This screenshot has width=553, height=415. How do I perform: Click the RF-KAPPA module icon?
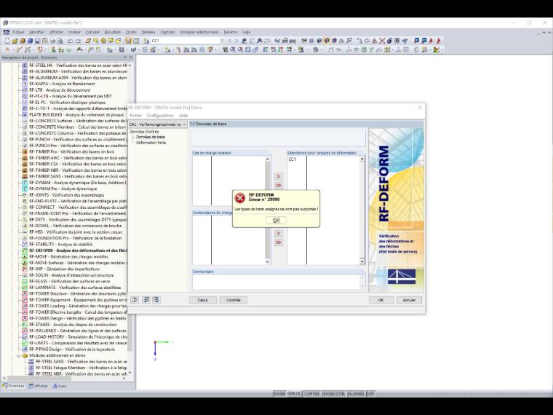tap(25, 84)
